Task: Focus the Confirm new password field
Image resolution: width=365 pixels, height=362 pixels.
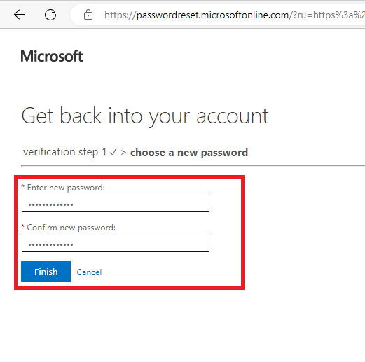Action: pos(116,244)
